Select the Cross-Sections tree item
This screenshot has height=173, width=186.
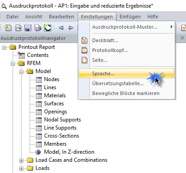[x=62, y=136]
